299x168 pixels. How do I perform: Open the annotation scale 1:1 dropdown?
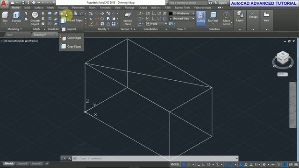coord(257,164)
